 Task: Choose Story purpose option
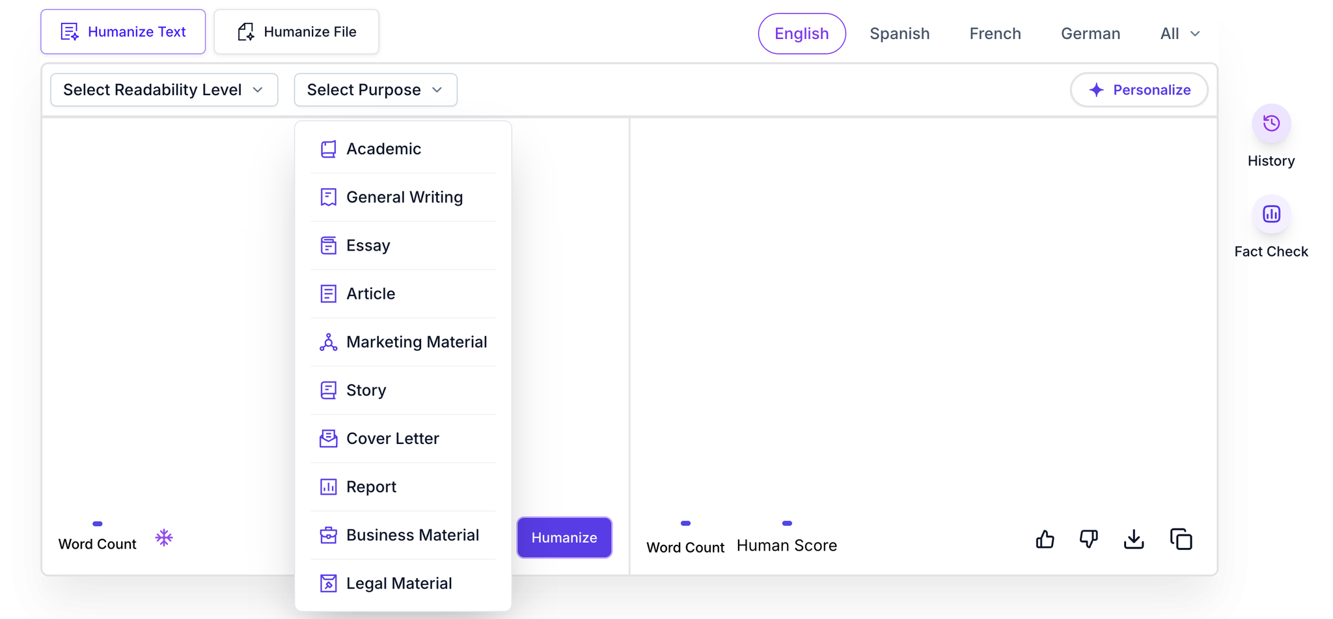(x=403, y=390)
